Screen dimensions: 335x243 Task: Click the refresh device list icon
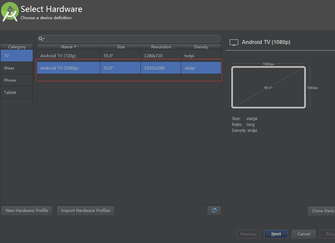pos(214,210)
